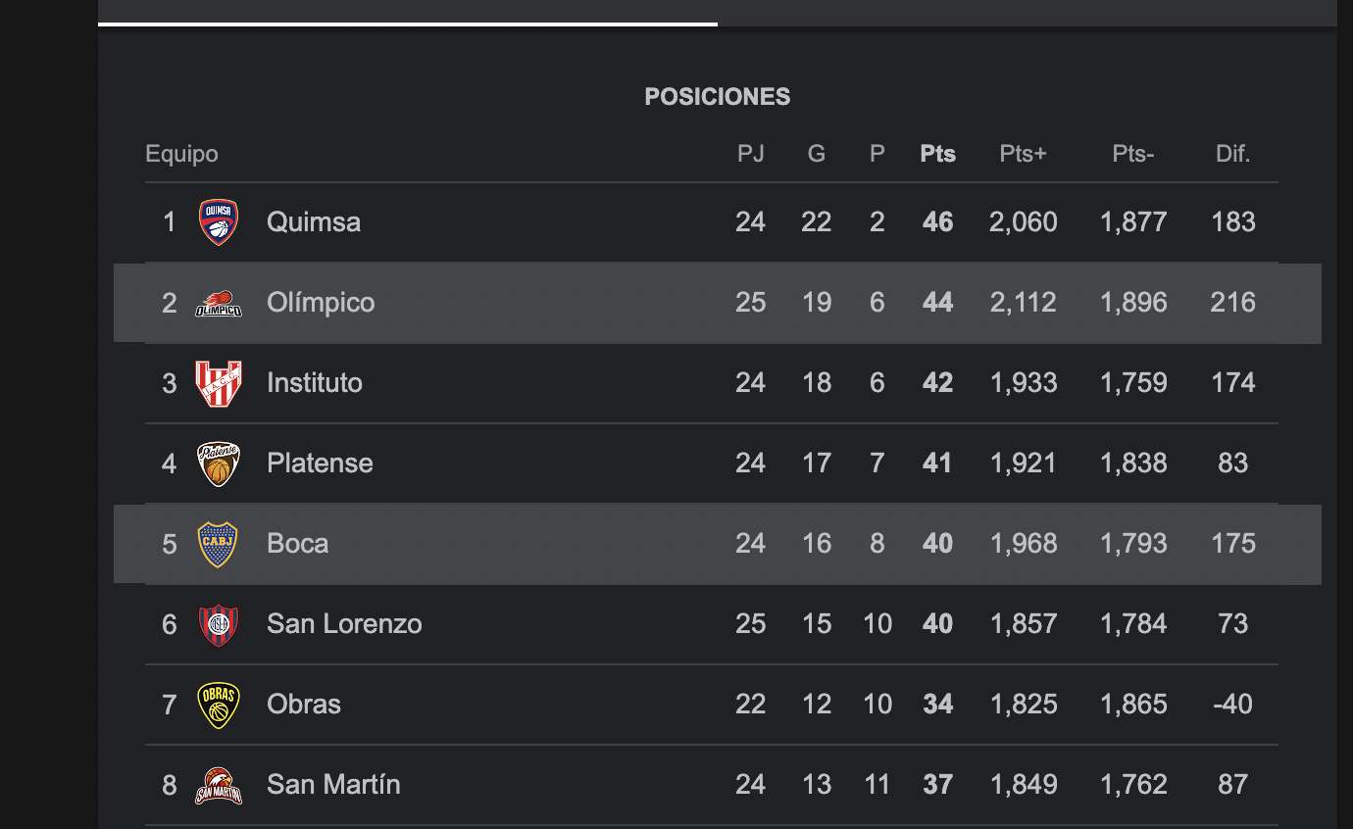The height and width of the screenshot is (829, 1353).
Task: Select the Boca team name
Action: tap(298, 544)
